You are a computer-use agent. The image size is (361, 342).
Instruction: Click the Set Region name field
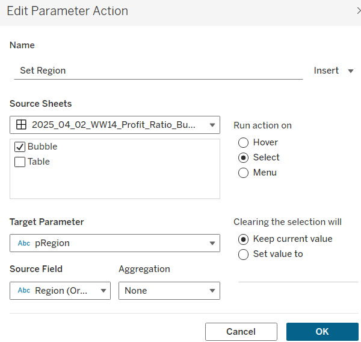pyautogui.click(x=158, y=71)
